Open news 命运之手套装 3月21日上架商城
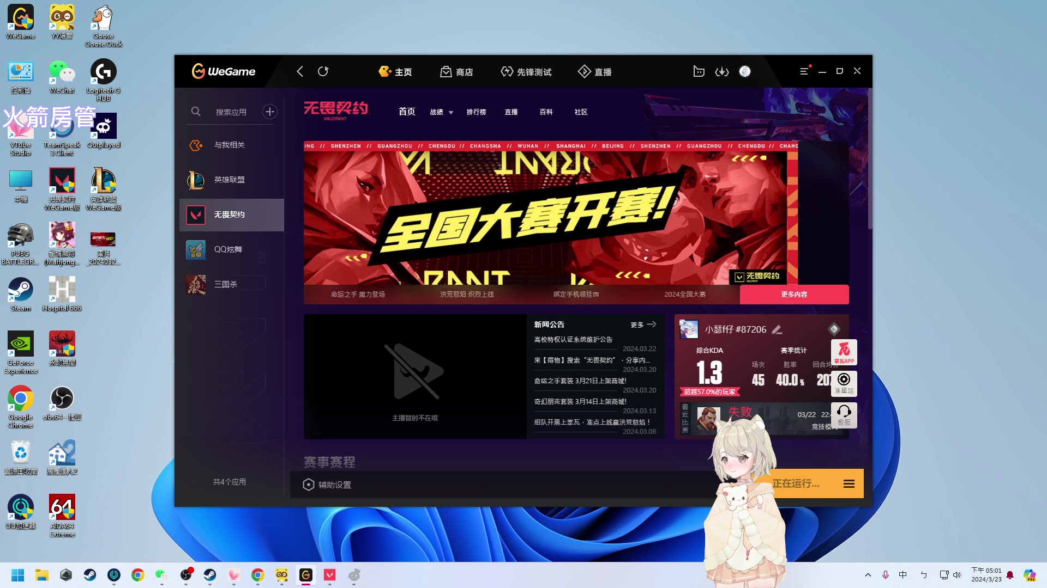The height and width of the screenshot is (588, 1047). coord(580,381)
